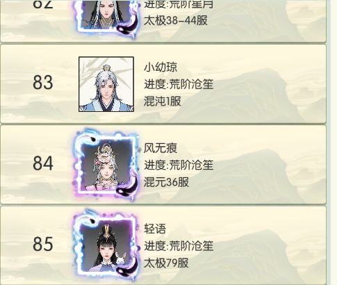The width and height of the screenshot is (337, 285).
Task: Open the player name 轻语
Action: click(x=155, y=229)
